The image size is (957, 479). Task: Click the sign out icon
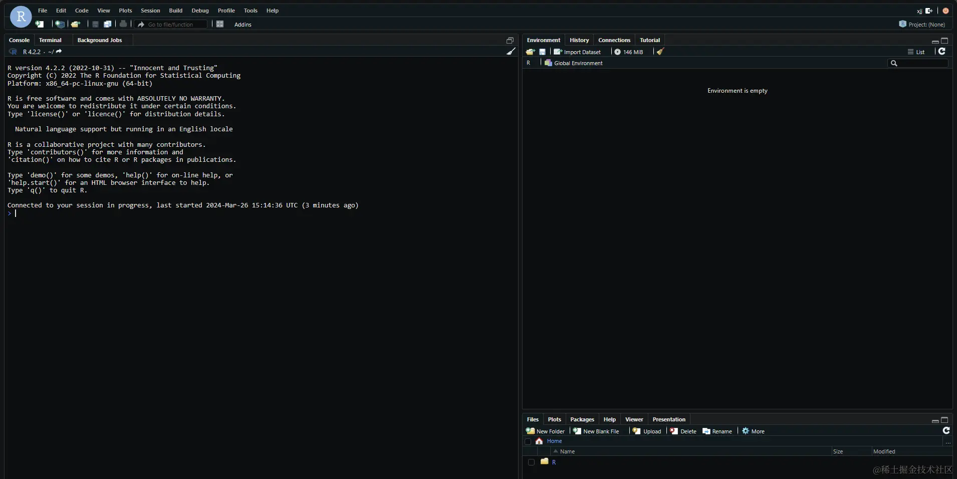[929, 11]
